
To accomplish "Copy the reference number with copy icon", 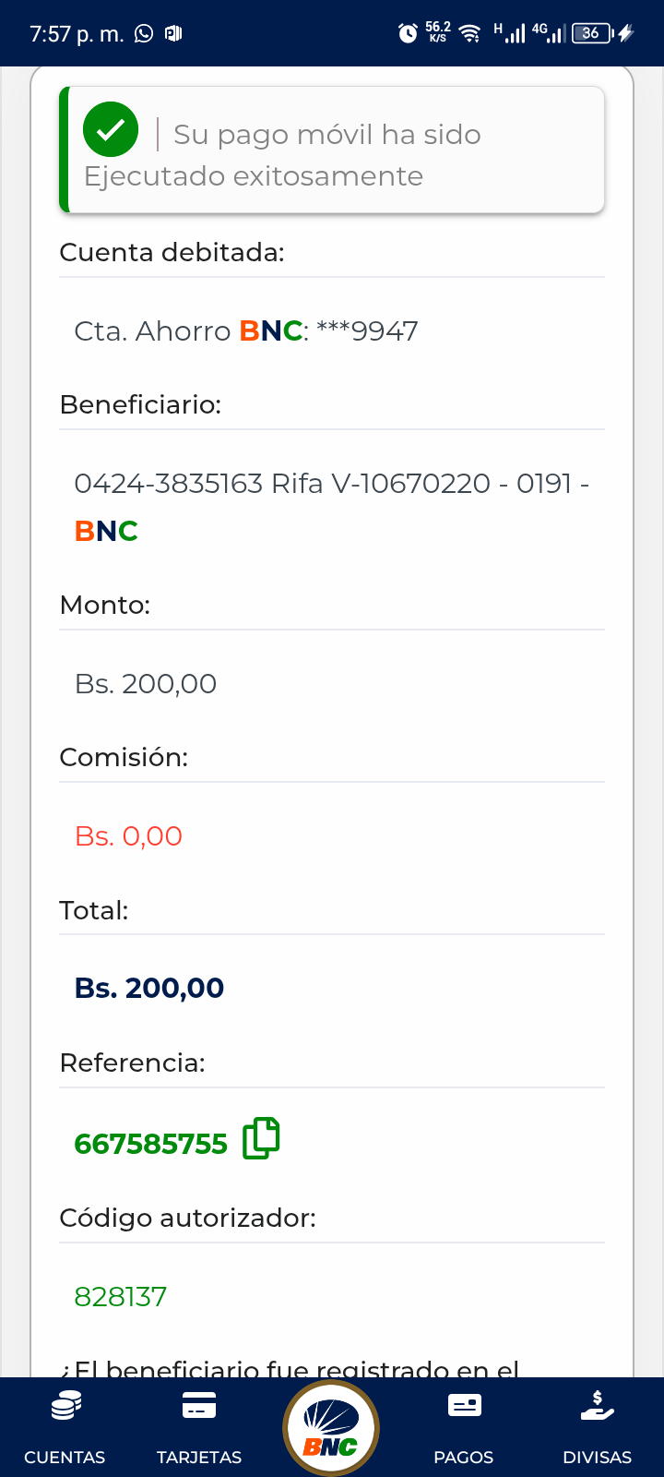I will (261, 1138).
